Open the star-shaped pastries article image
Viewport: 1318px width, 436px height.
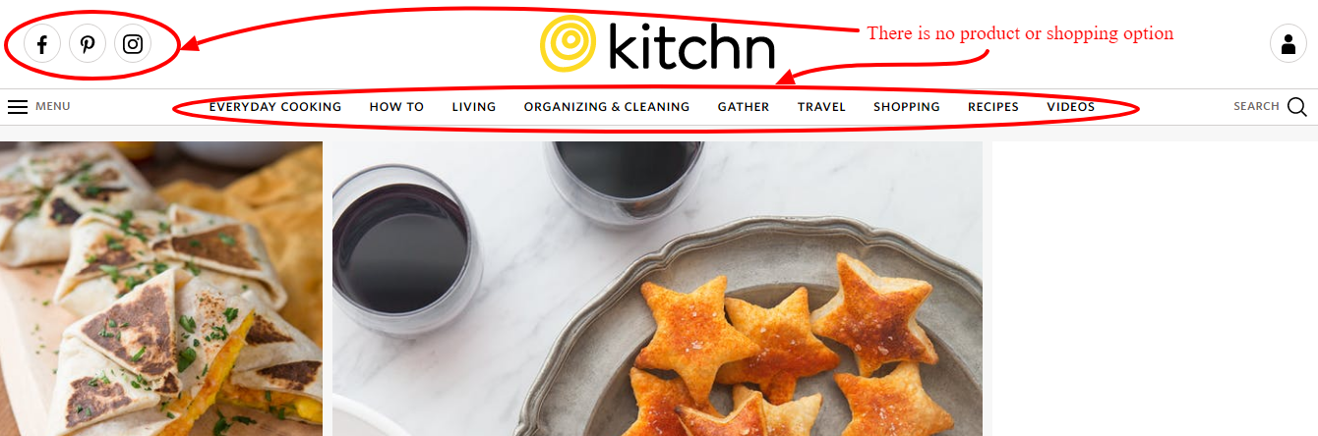657,289
